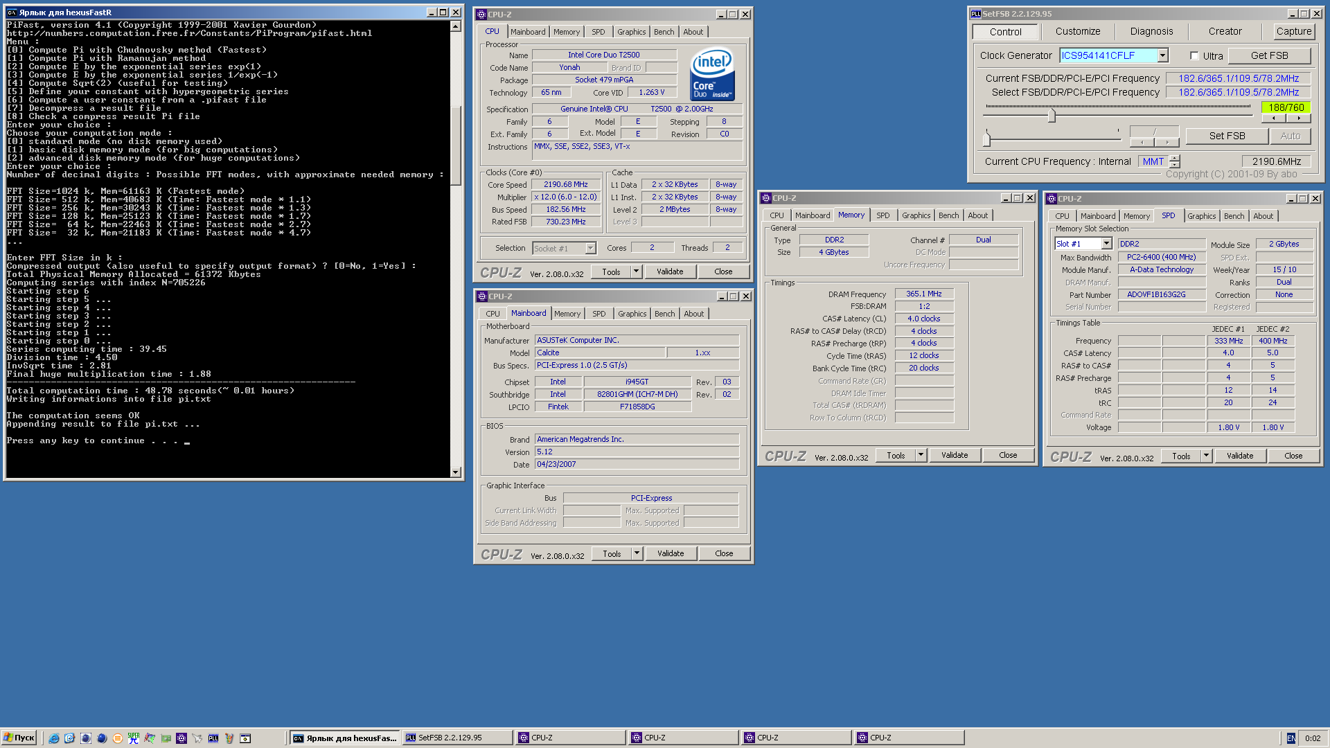
Task: Click language indicator EN in system tray
Action: pyautogui.click(x=1291, y=738)
